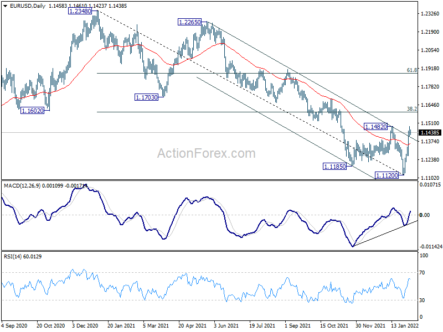Click the RSI(14) 60.0129 indicator label
This screenshot has height=332, width=443.
pos(23,257)
